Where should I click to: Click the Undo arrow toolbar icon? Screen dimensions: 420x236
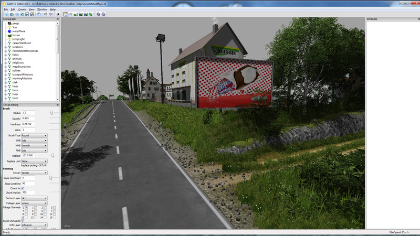coord(45,14)
